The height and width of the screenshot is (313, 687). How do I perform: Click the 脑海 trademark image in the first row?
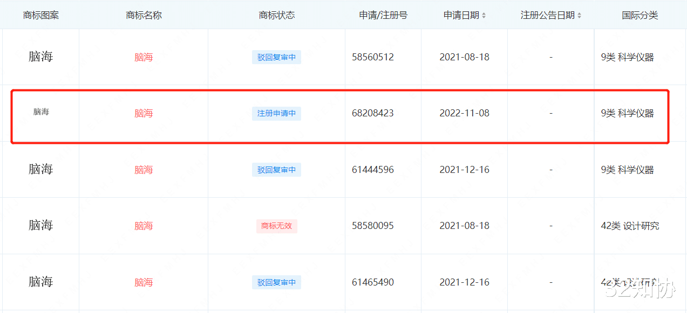(39, 57)
